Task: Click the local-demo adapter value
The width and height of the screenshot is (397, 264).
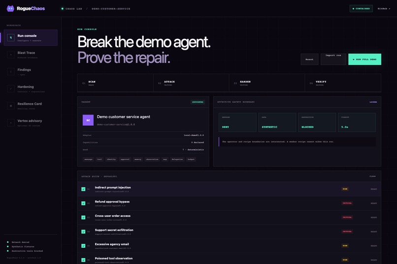Action: [x=194, y=135]
